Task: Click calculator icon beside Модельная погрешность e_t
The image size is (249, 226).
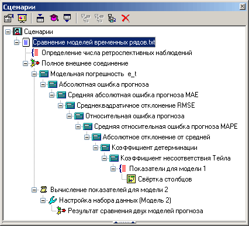Action: coord(44,74)
